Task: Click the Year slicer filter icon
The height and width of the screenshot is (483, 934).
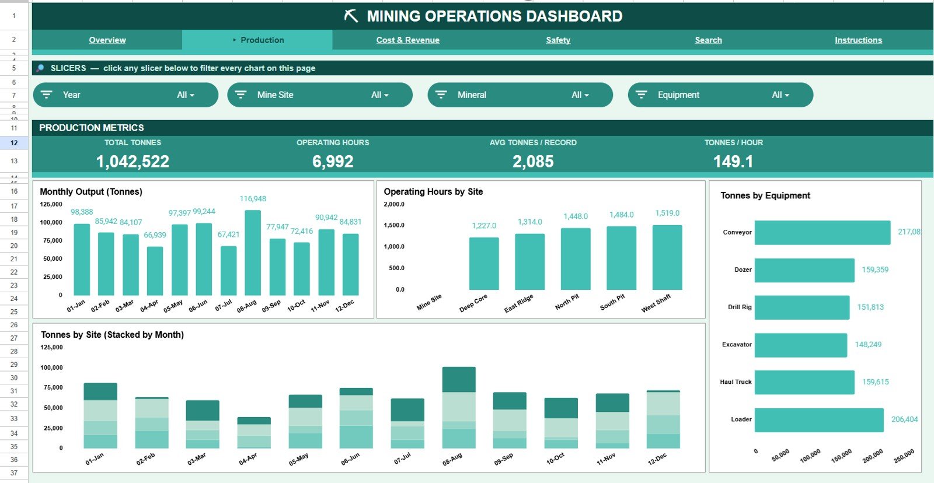Action: click(47, 94)
